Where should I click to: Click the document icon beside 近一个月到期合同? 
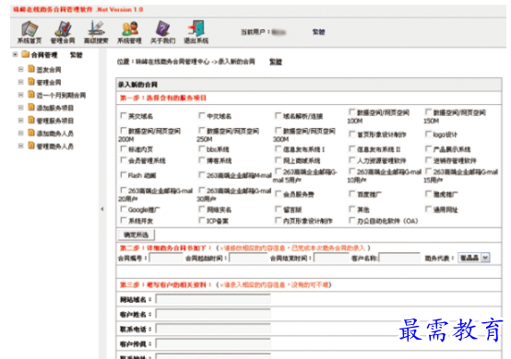point(31,95)
